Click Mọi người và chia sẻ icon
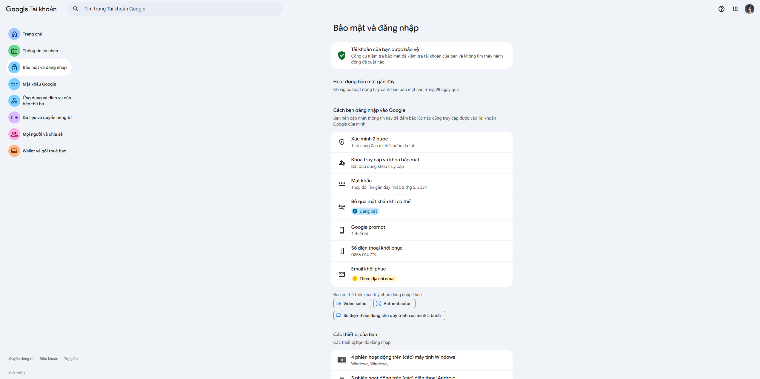The height and width of the screenshot is (379, 760). pos(14,134)
